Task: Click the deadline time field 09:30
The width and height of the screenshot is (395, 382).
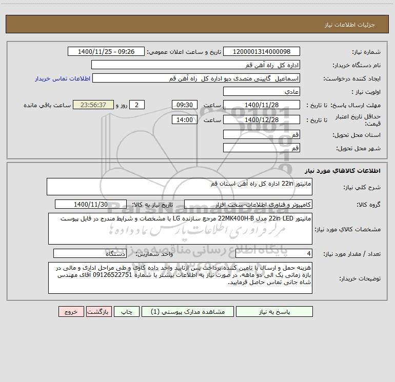Action: tap(184, 105)
